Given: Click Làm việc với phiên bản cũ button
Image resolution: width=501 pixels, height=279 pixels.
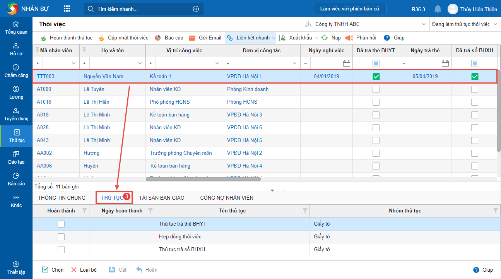Looking at the screenshot, I should point(349,9).
